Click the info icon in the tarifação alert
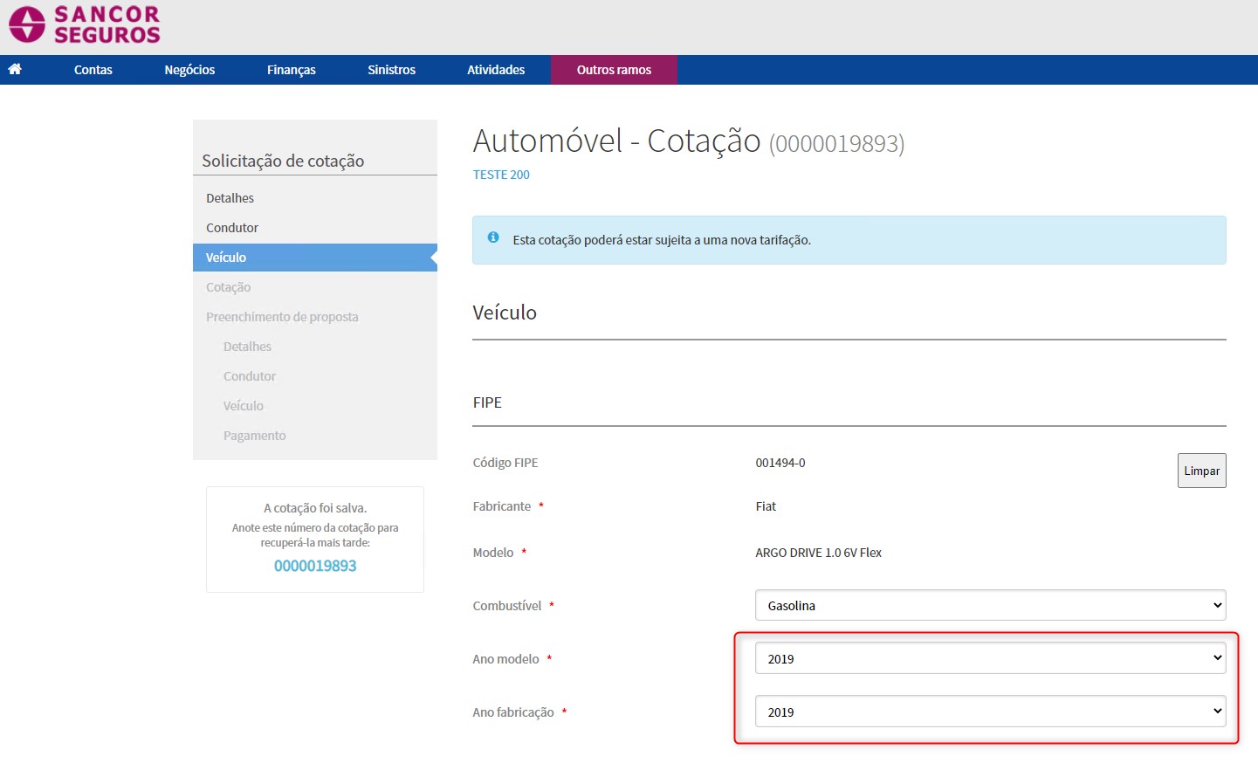The image size is (1258, 777). (x=493, y=237)
